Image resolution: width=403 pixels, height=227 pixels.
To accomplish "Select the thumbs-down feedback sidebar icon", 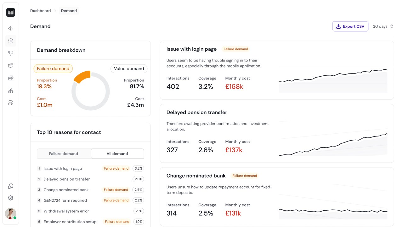I will coord(11,53).
